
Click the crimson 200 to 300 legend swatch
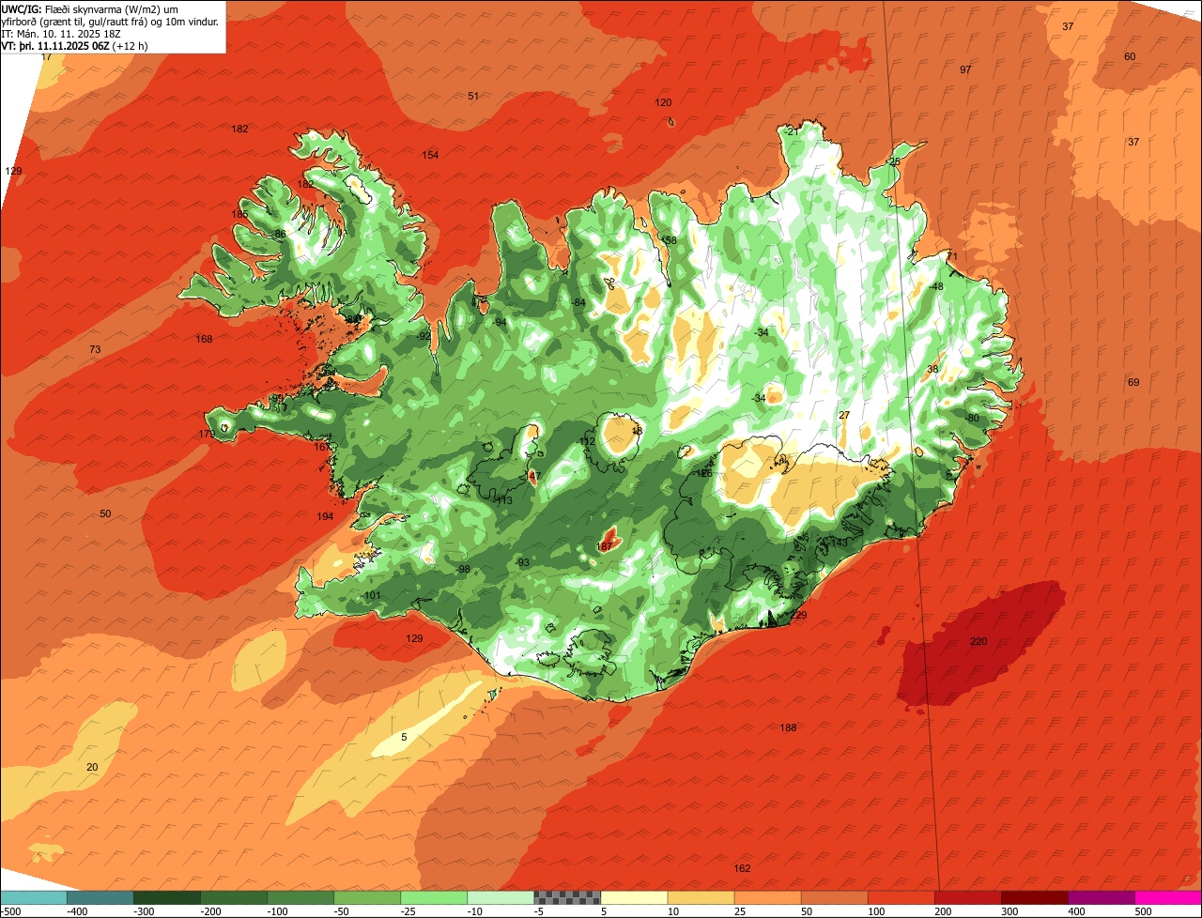967,897
